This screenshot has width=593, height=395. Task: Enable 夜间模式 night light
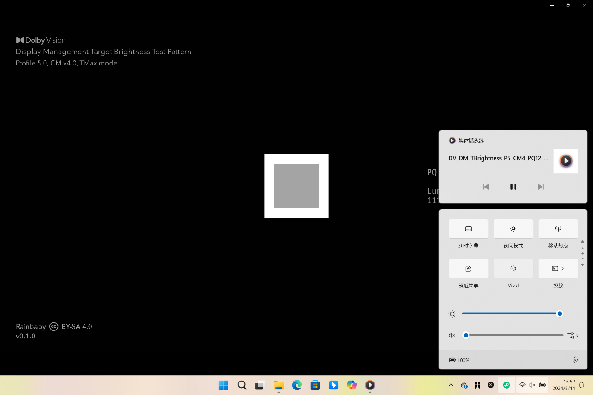click(x=513, y=229)
